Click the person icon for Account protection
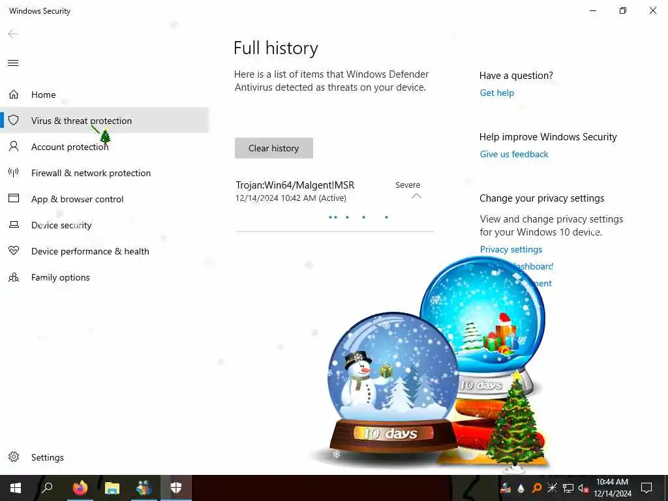Viewport: 668px width, 501px height. [x=14, y=146]
